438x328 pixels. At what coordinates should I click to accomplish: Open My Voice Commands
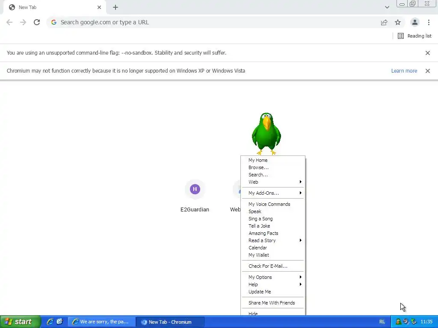coord(273,204)
